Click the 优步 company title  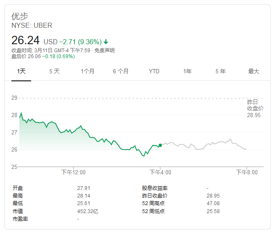point(20,16)
